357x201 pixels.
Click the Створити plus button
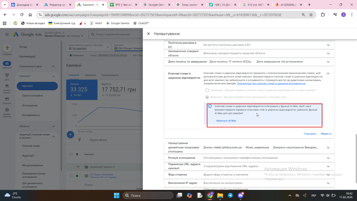[x=7, y=47]
